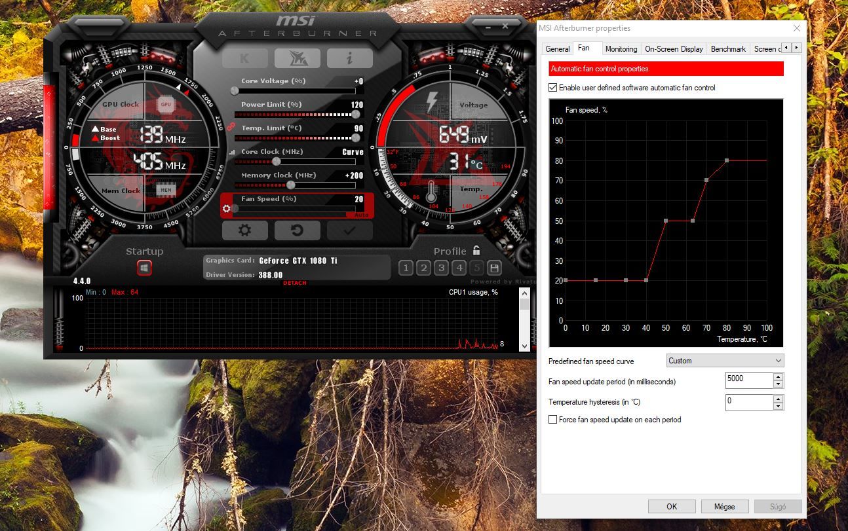848x531 pixels.
Task: Minimize the Afterburner main window
Action: (x=488, y=26)
